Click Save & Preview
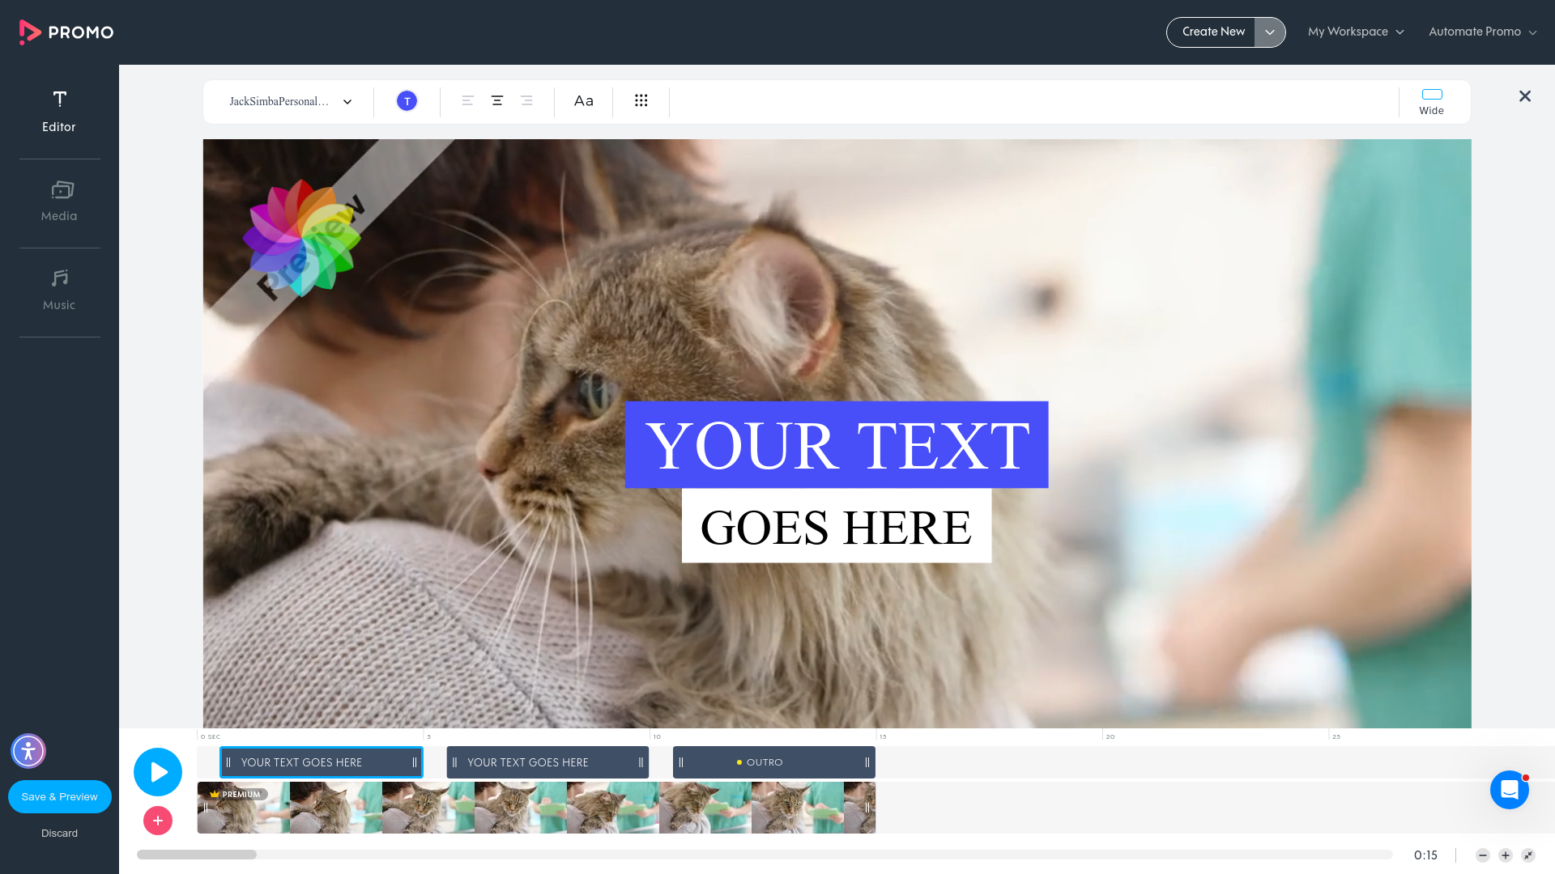Image resolution: width=1555 pixels, height=874 pixels. click(x=60, y=797)
